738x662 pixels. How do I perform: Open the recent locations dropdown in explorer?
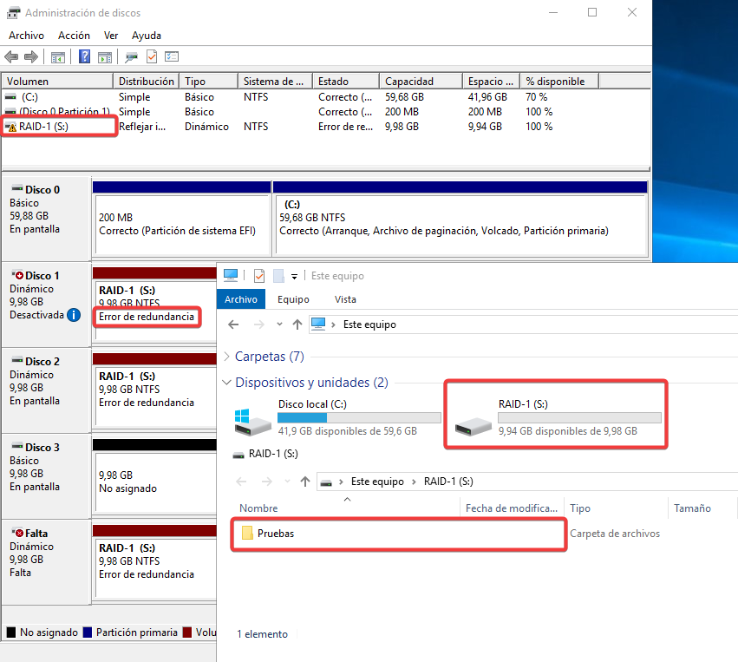(x=278, y=324)
